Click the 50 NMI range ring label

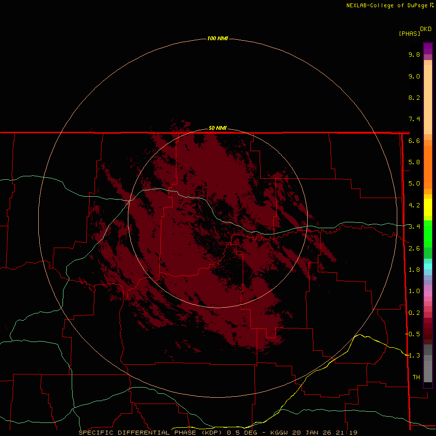point(218,128)
